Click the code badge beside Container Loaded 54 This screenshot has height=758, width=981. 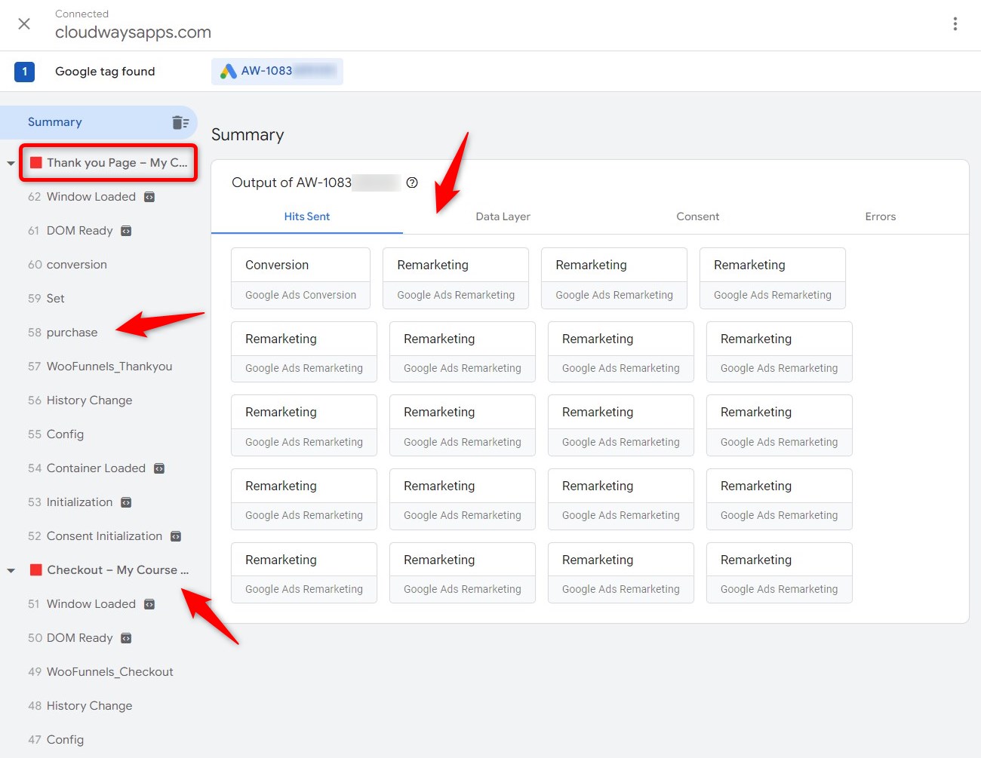point(158,468)
